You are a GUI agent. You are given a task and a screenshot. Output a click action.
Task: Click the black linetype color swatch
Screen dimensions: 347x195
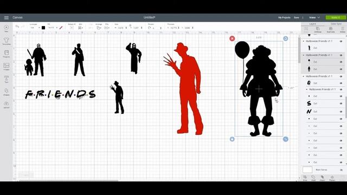point(43,28)
